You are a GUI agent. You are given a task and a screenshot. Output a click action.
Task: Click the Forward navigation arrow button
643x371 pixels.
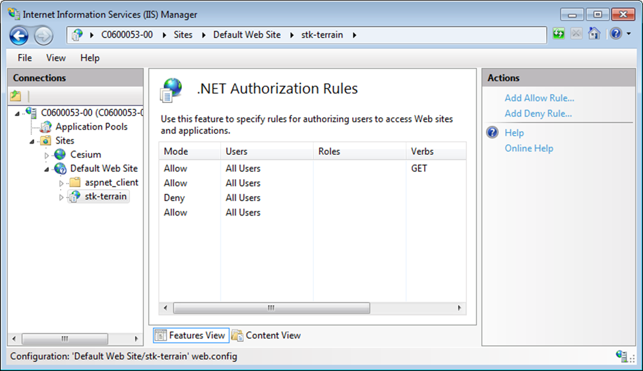click(x=43, y=36)
